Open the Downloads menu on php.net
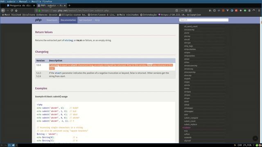The width and height of the screenshot is (262, 147). pos(52,20)
